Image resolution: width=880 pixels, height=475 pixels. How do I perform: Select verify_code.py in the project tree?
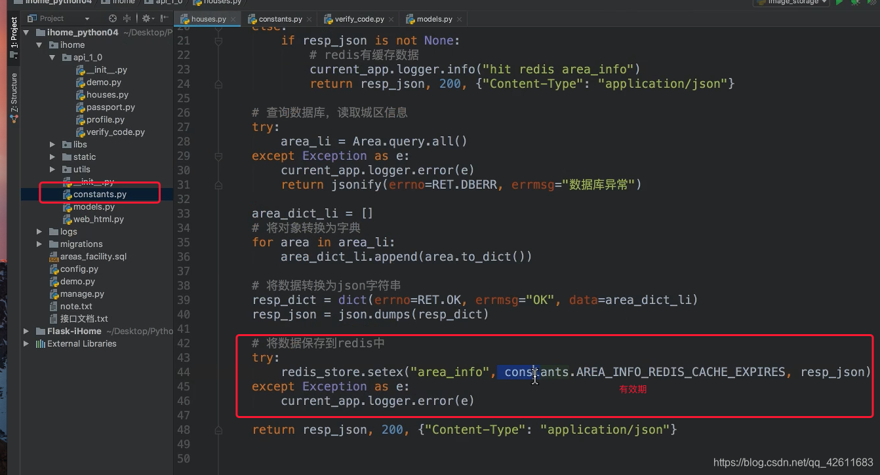[x=110, y=132]
